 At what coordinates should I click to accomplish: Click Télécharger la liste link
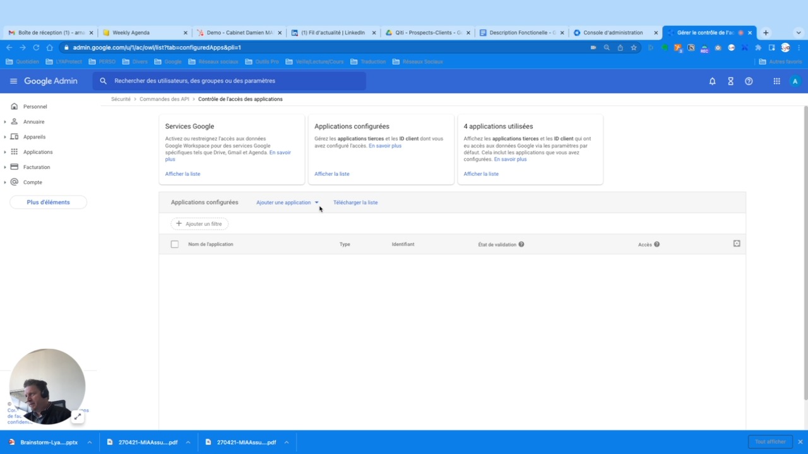coord(355,202)
